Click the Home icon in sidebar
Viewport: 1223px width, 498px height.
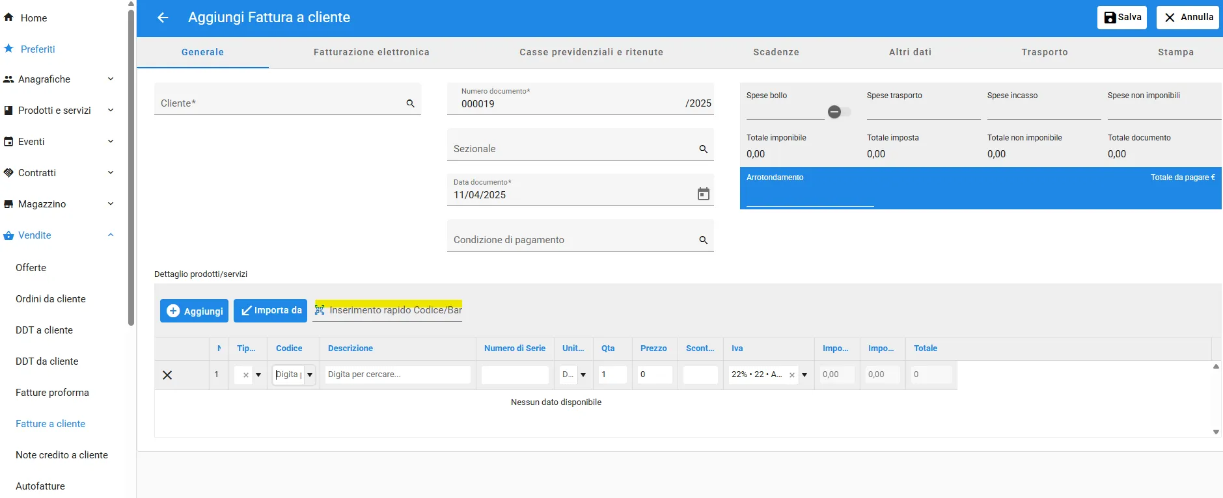(8, 18)
